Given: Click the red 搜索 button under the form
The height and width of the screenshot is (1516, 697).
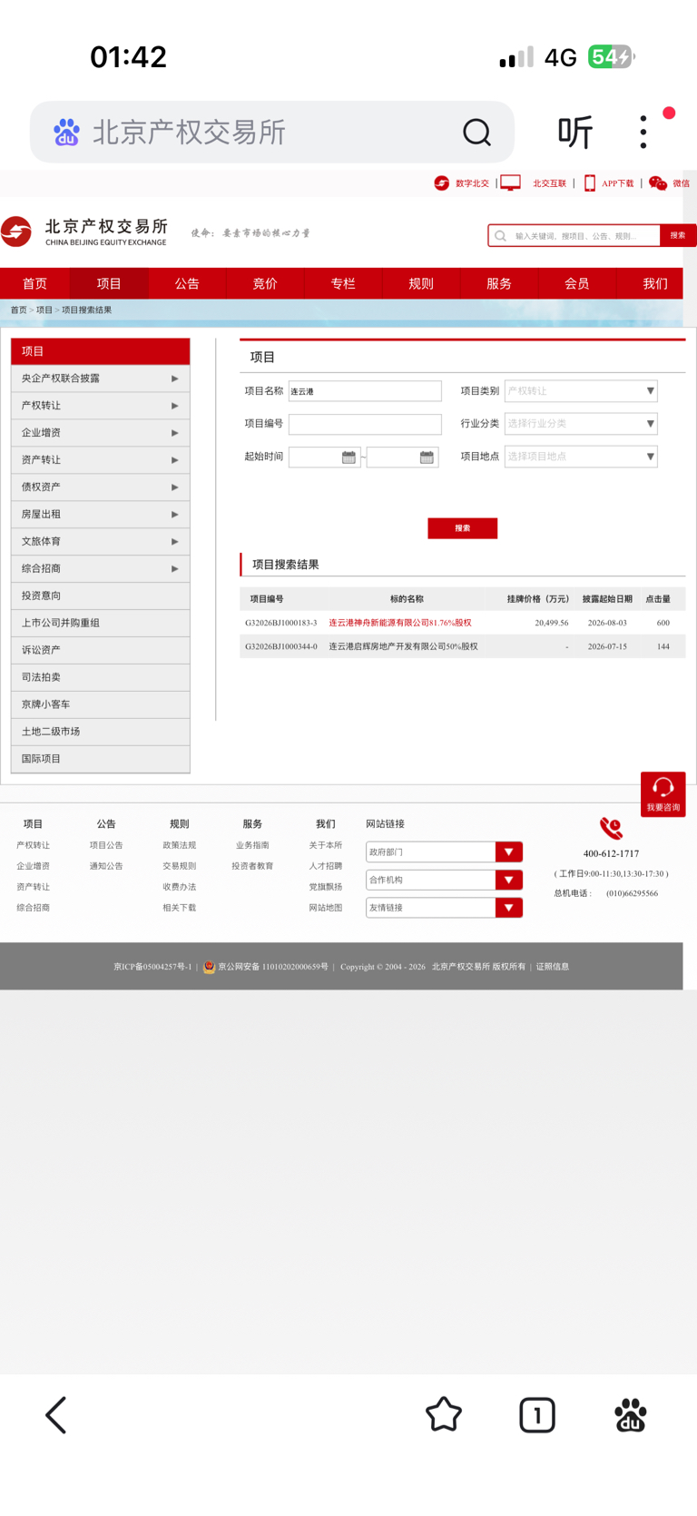Looking at the screenshot, I should 463,528.
